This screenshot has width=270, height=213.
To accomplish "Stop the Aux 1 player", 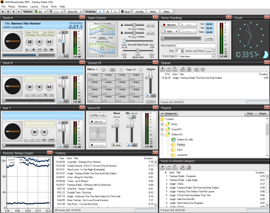I will [x=44, y=132].
